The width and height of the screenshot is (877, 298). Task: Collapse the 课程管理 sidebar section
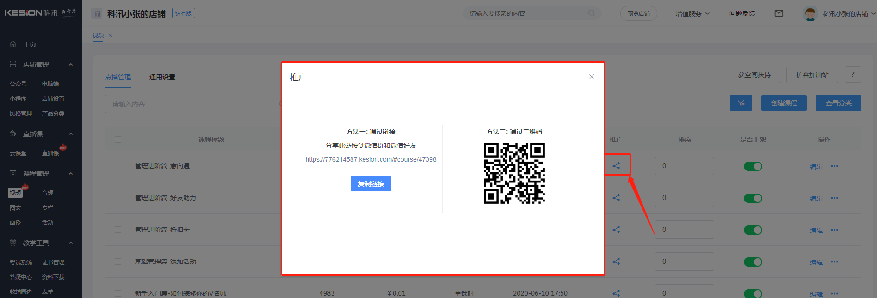[71, 174]
